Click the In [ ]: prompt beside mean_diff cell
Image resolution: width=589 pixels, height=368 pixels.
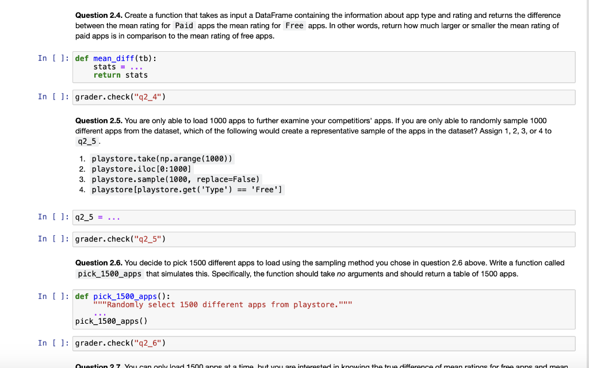(x=53, y=58)
